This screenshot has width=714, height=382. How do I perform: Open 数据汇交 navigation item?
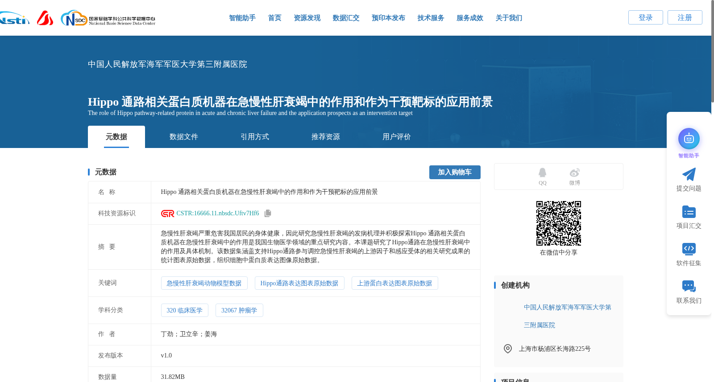(x=346, y=18)
